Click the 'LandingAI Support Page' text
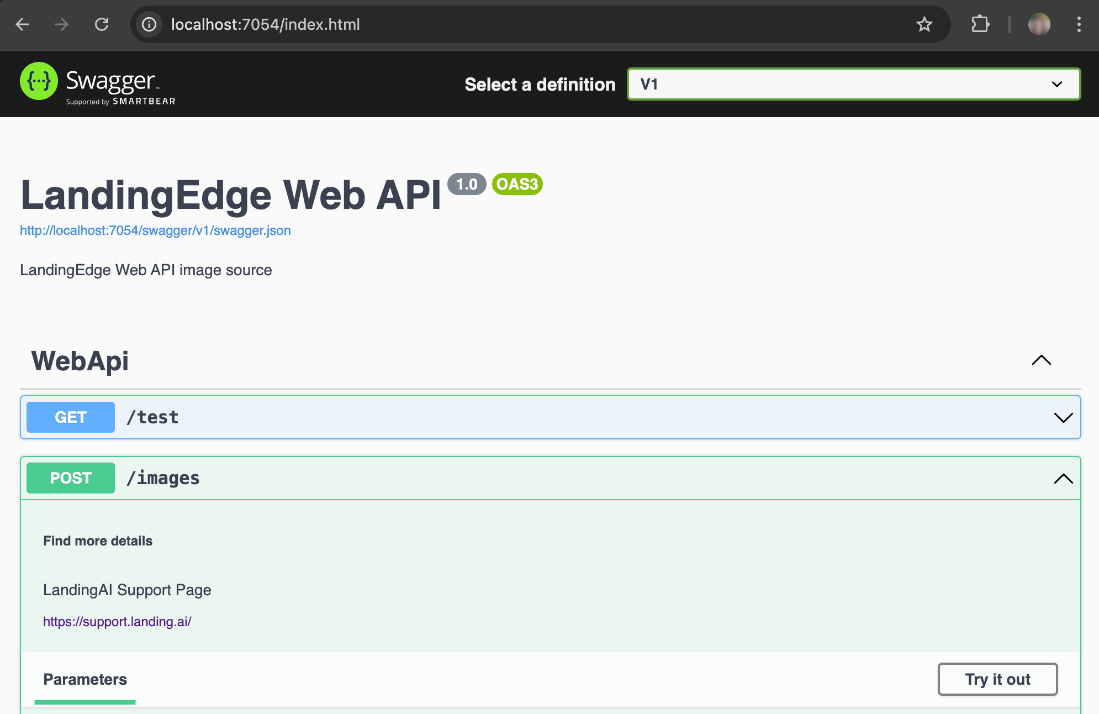Image resolution: width=1099 pixels, height=714 pixels. coord(127,590)
